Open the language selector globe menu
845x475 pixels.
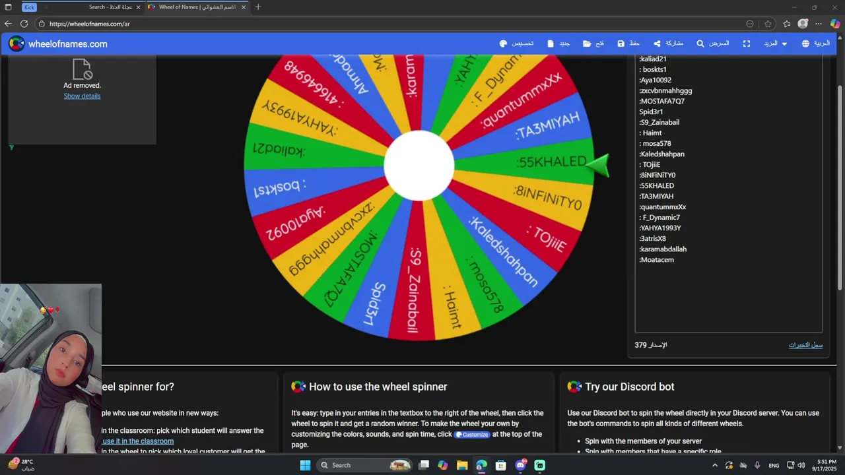[x=815, y=44]
